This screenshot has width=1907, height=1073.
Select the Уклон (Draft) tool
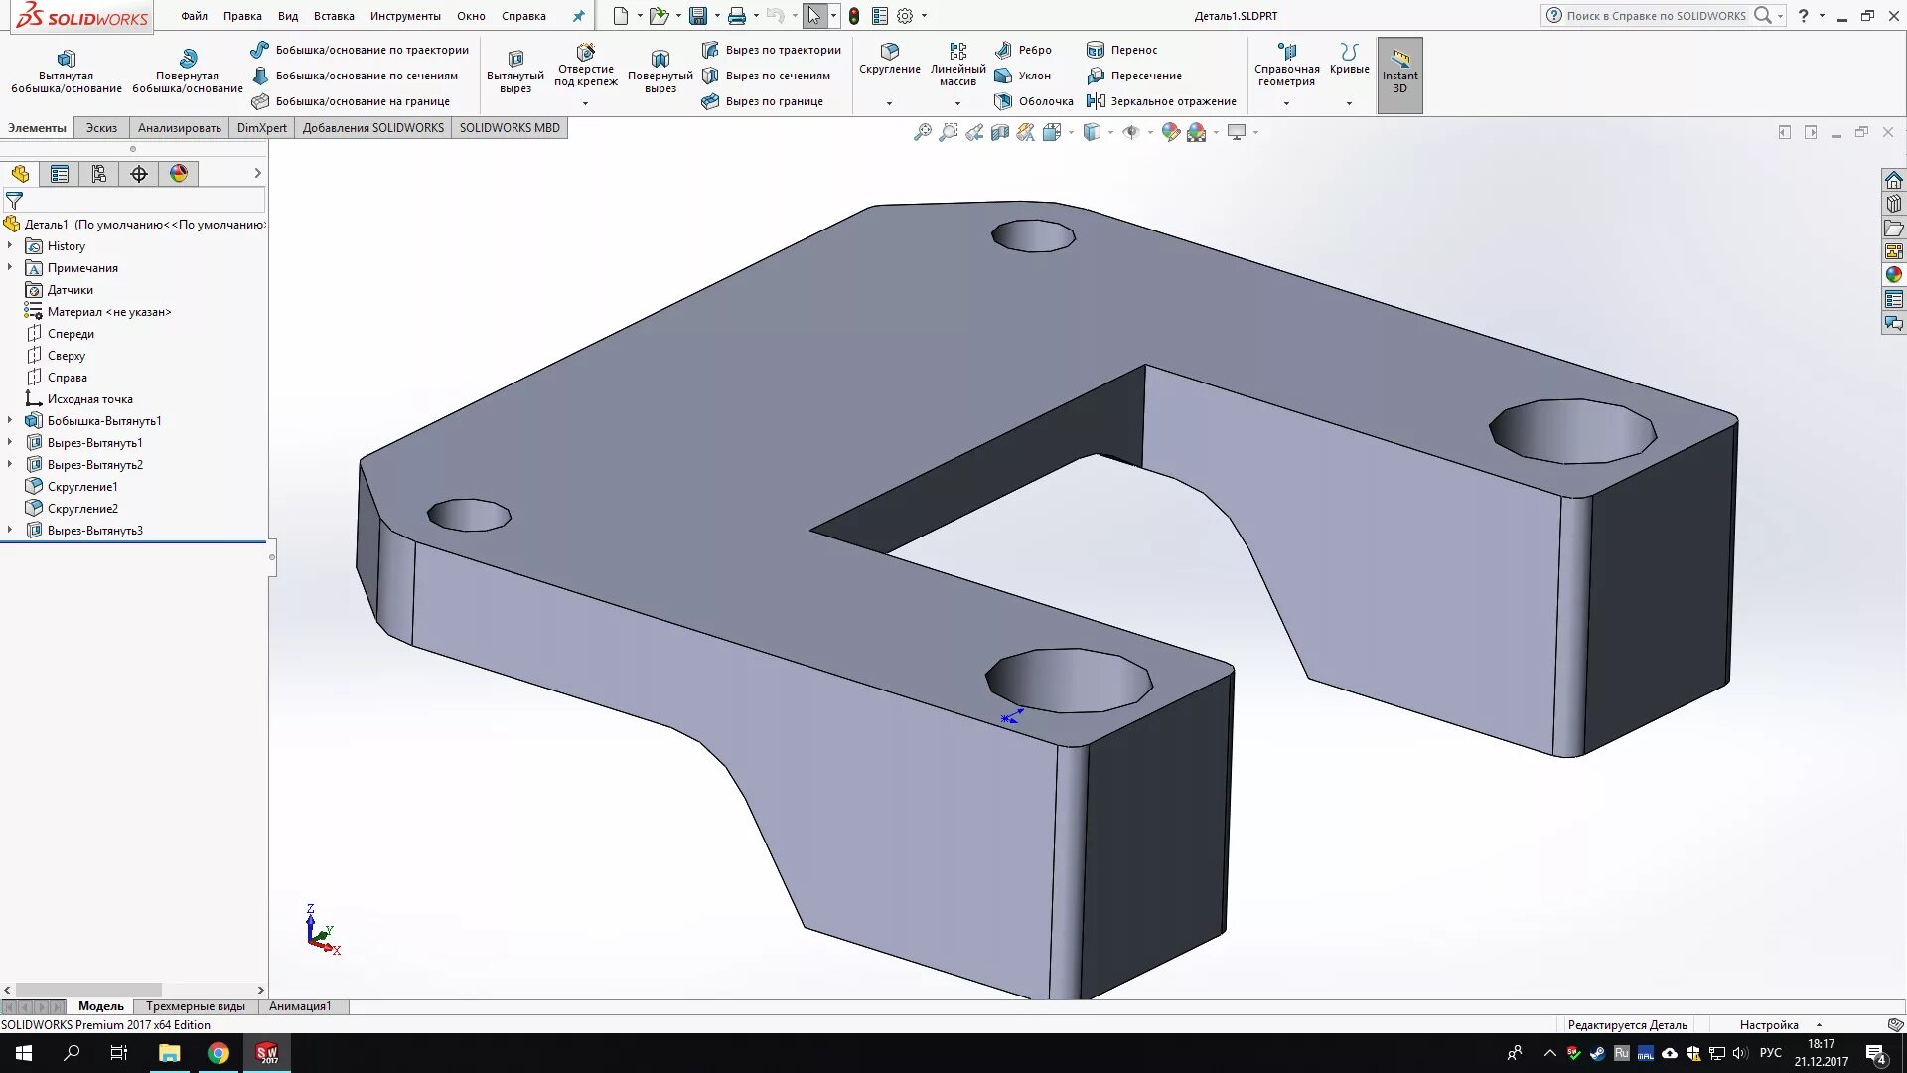(x=1022, y=76)
